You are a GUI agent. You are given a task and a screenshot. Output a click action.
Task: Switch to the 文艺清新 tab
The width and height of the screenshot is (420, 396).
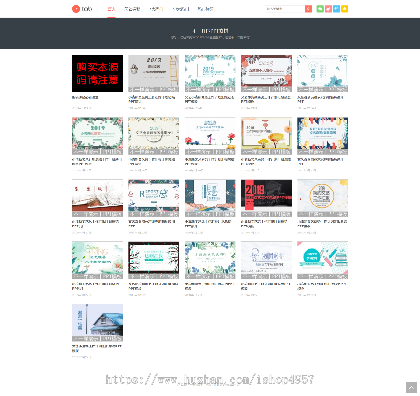pyautogui.click(x=132, y=8)
